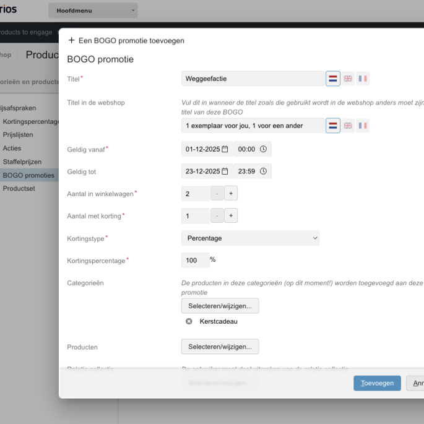Remove the Kerstcadeau category
424x424 pixels.
tap(189, 321)
